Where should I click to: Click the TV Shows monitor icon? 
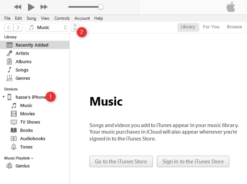click(14, 122)
